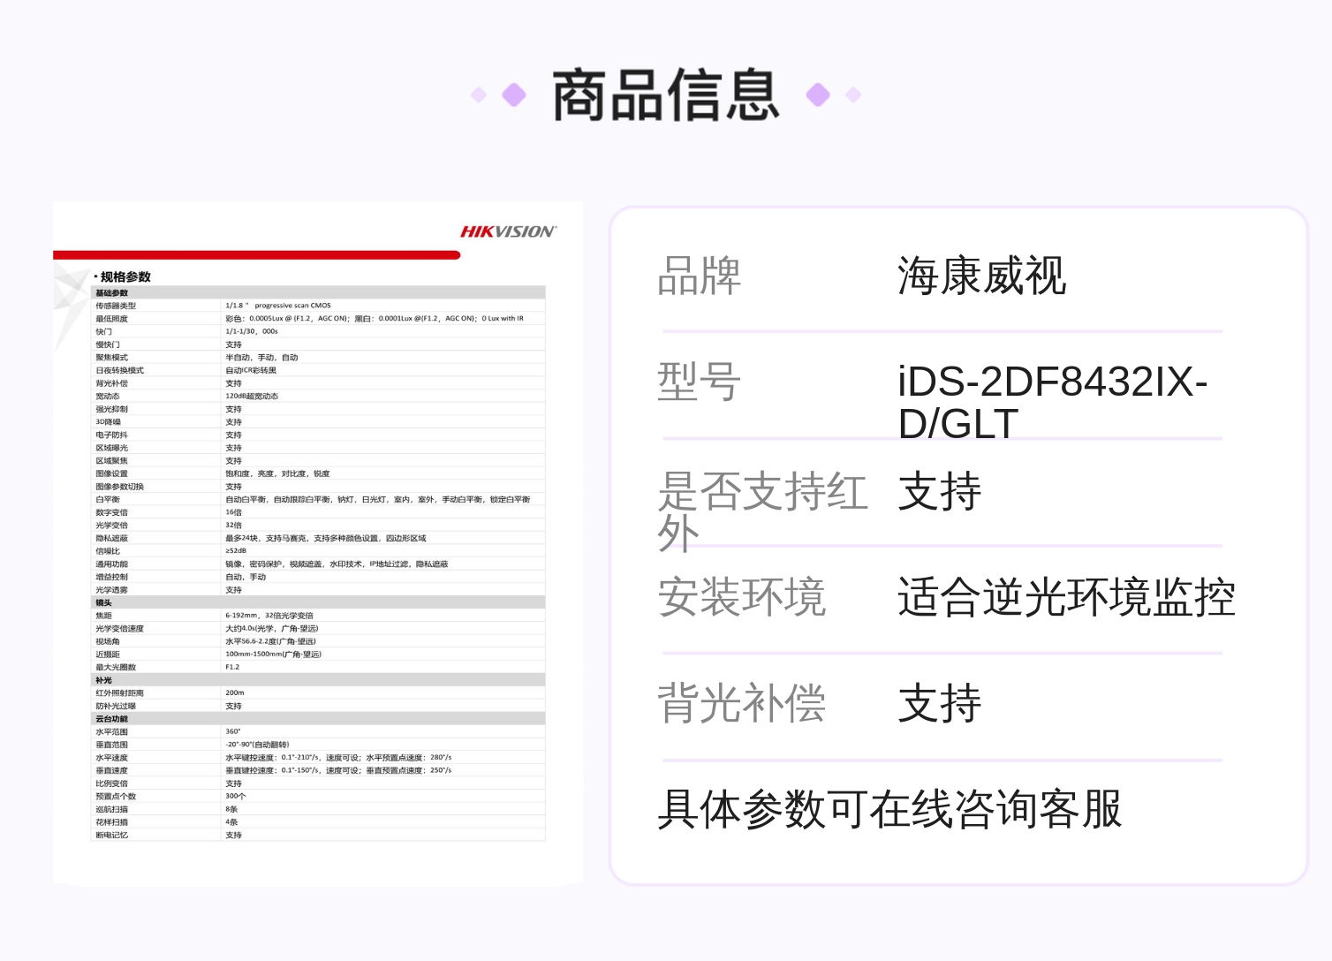Screen dimensions: 1332x961
Task: Select the model number 'iDS-2DF8432IX-D/GLT'
Action: click(x=1053, y=403)
